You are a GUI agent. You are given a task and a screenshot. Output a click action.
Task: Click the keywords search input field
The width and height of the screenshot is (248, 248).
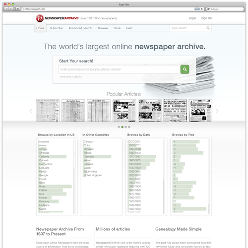(119, 69)
